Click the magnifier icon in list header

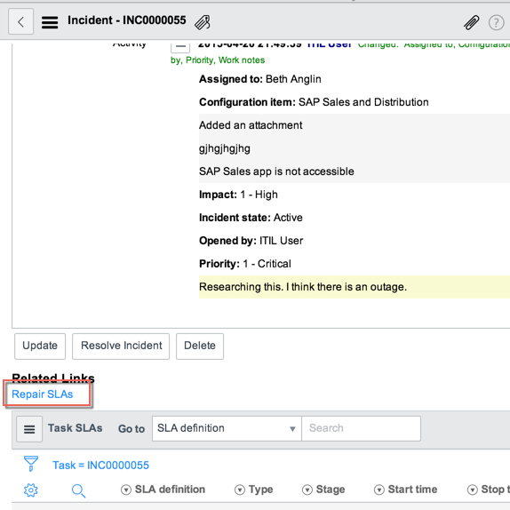coord(78,490)
